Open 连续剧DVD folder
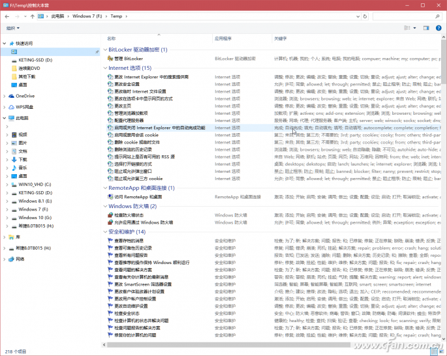 coord(26,68)
